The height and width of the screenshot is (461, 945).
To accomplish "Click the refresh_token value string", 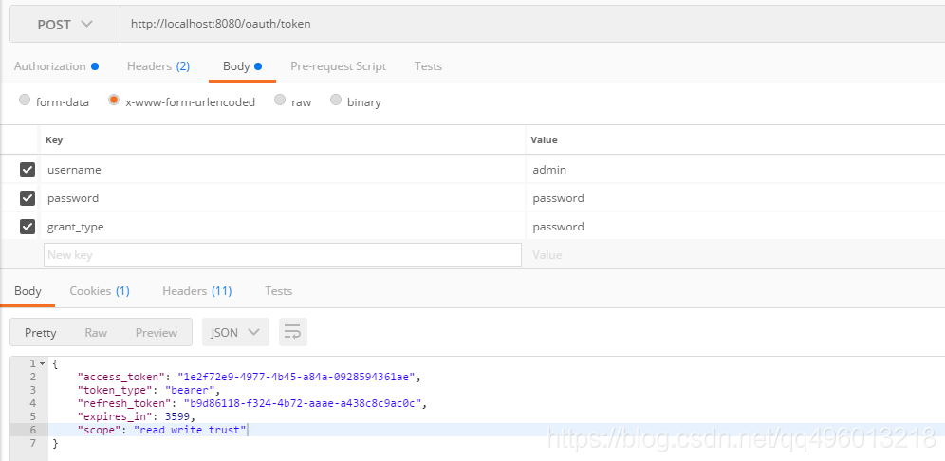I will click(303, 403).
